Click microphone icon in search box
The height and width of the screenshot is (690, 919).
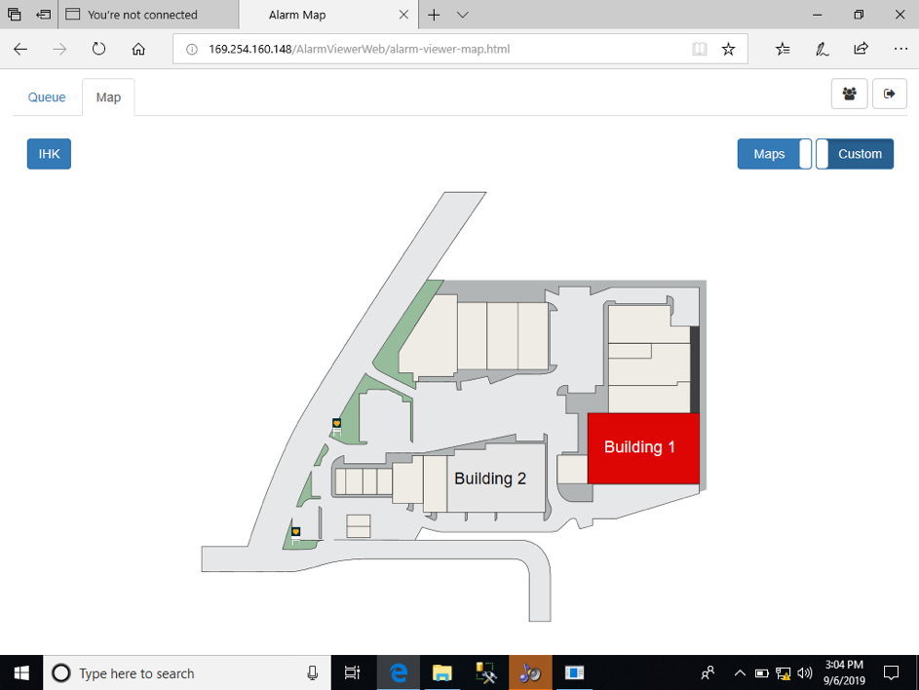(313, 673)
